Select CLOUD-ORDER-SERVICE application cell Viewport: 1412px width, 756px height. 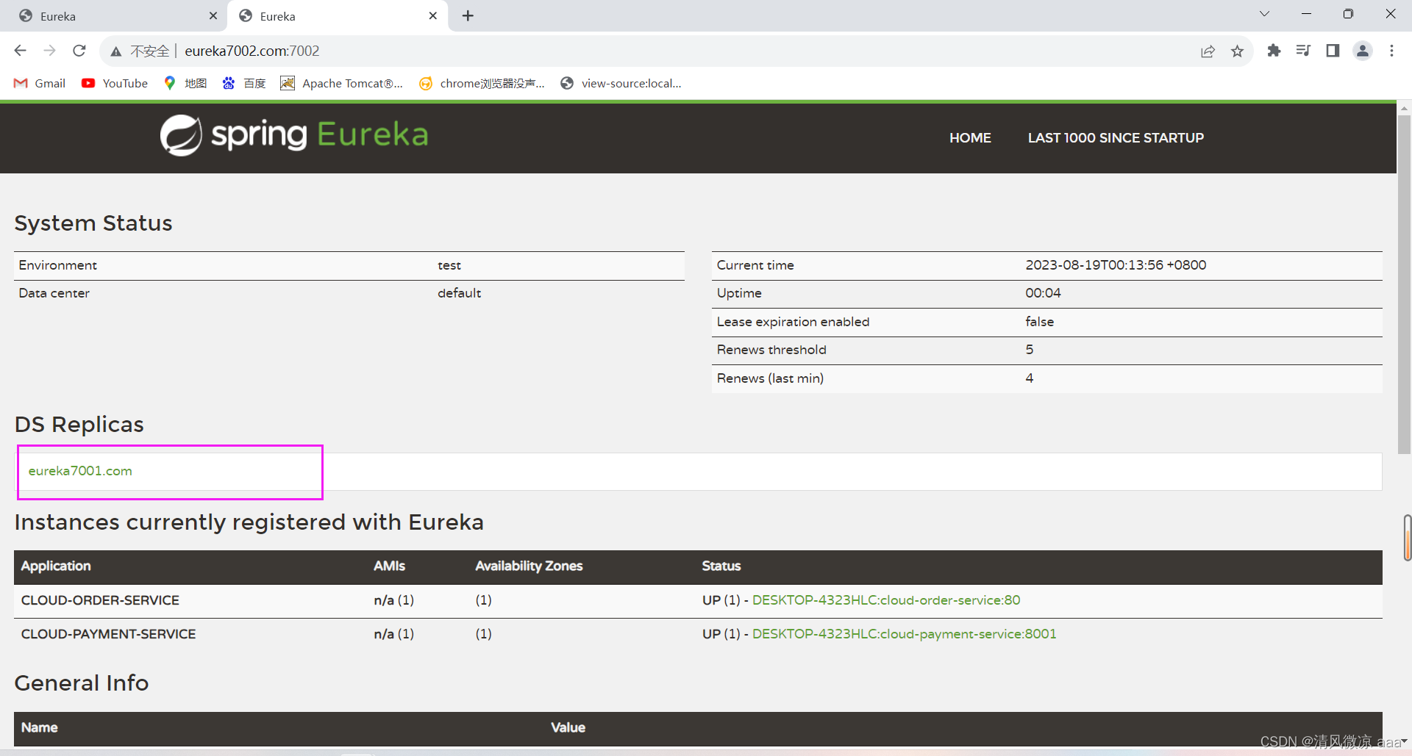tap(100, 600)
